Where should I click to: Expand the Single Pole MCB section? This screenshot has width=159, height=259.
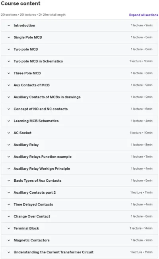[x=79, y=37]
